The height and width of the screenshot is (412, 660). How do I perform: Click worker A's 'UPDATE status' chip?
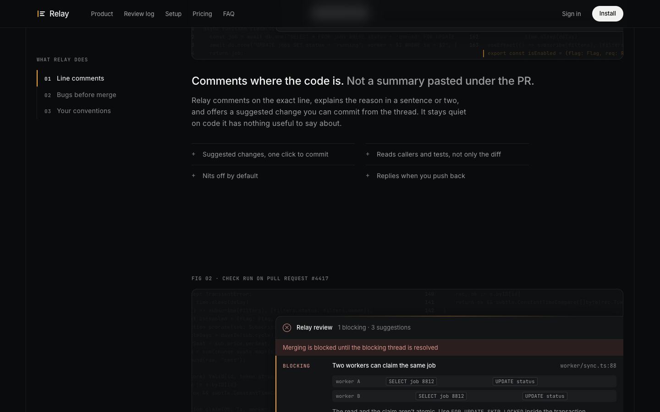point(515,381)
